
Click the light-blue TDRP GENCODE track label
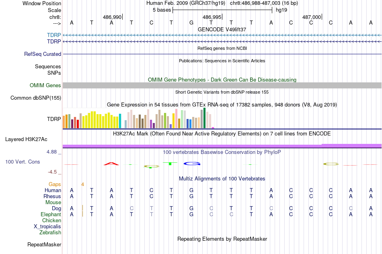[x=54, y=35]
